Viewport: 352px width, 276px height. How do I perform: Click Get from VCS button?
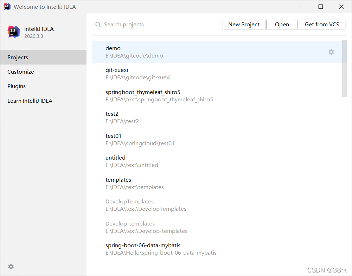pyautogui.click(x=322, y=25)
